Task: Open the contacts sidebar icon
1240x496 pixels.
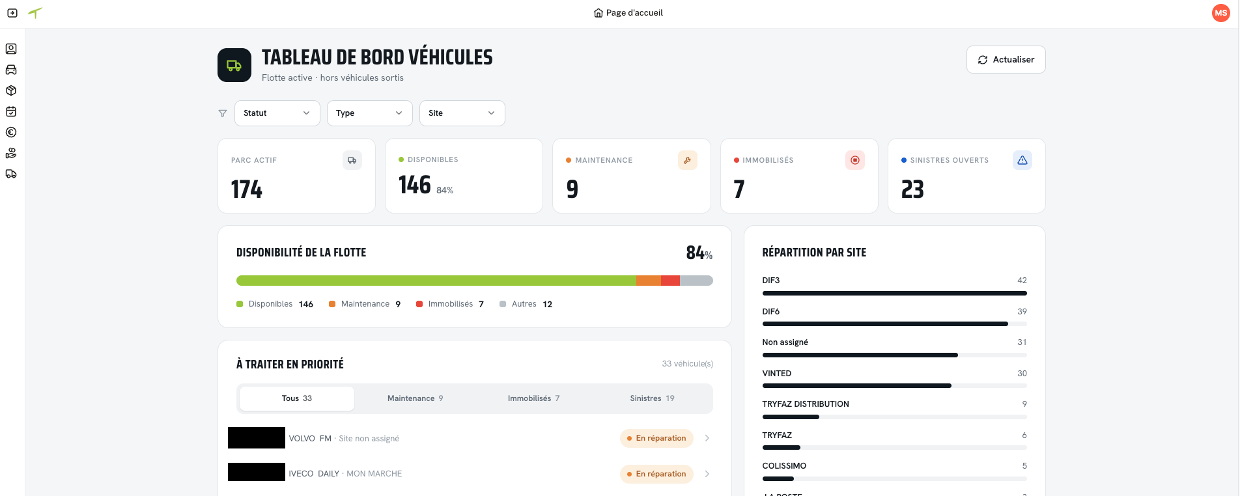Action: pos(11,49)
